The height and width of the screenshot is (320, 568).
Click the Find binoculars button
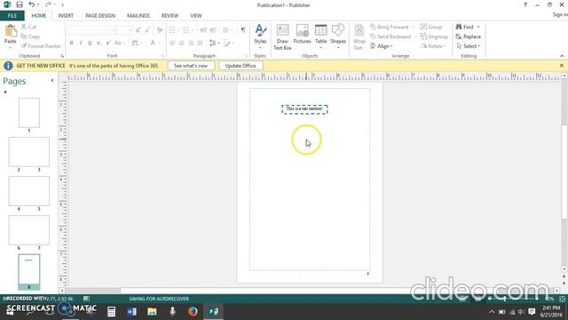465,27
